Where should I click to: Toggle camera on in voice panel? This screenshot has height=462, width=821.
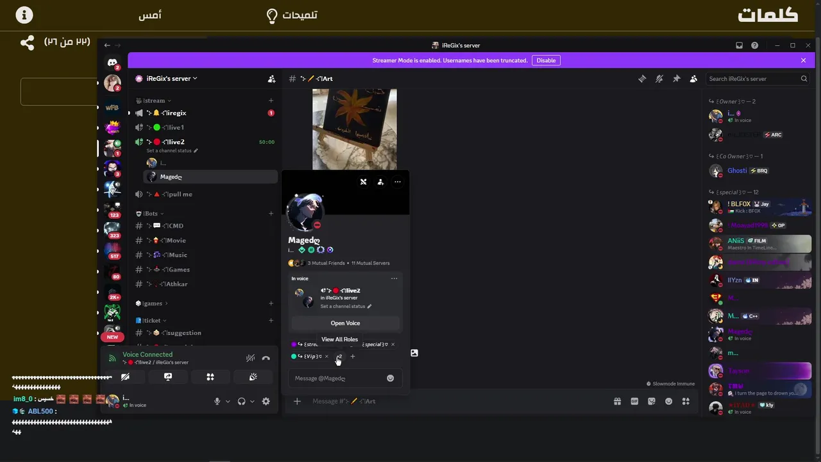(125, 377)
